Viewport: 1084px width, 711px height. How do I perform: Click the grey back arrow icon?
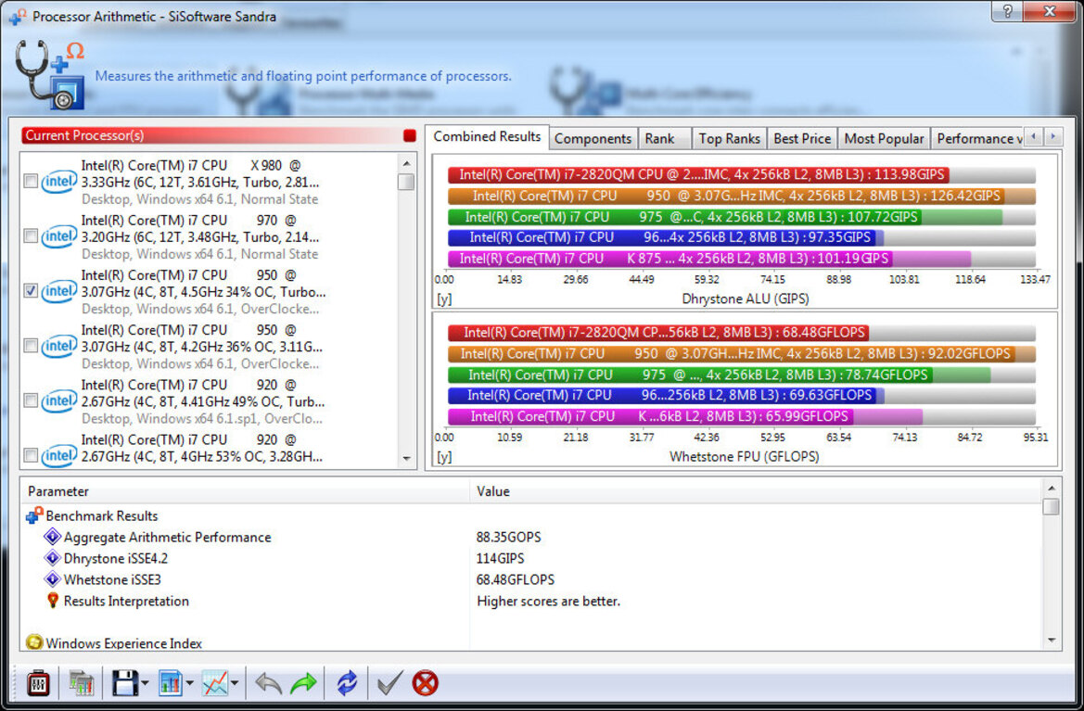268,683
